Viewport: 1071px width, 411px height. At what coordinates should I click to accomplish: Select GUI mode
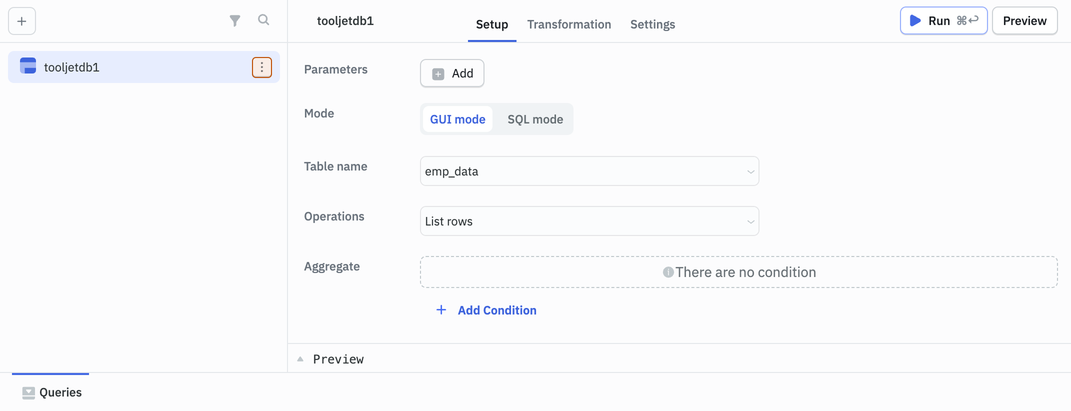tap(457, 119)
